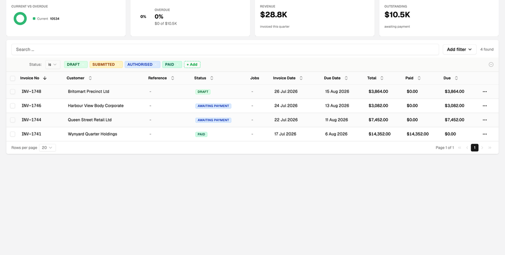
Task: Click due date 13 Aug 2026
Action: click(x=337, y=106)
